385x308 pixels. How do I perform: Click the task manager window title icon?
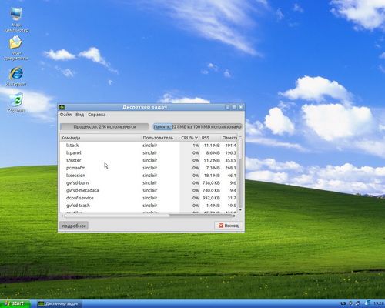click(62, 107)
